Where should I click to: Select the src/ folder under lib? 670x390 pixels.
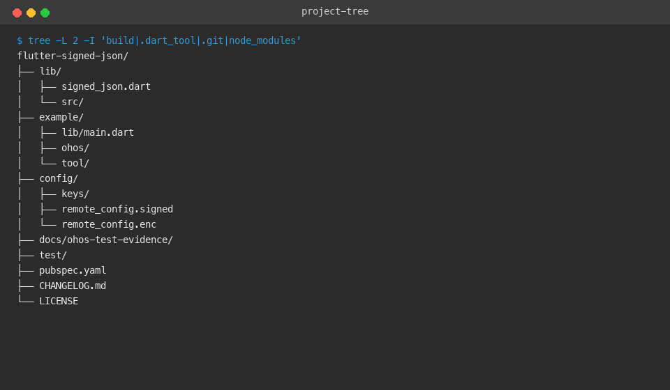point(73,102)
